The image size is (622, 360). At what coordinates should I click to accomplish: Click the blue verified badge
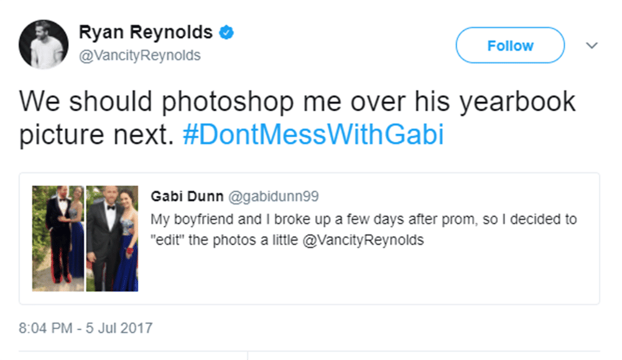coord(227,32)
